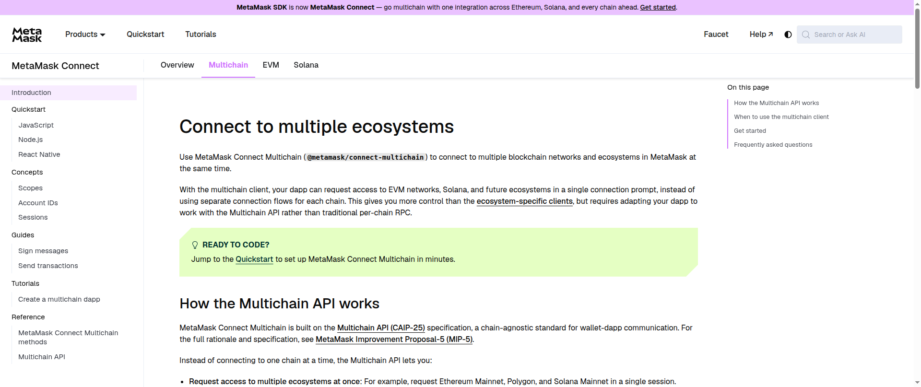This screenshot has height=387, width=921.
Task: Go to the Faucet page
Action: point(716,35)
